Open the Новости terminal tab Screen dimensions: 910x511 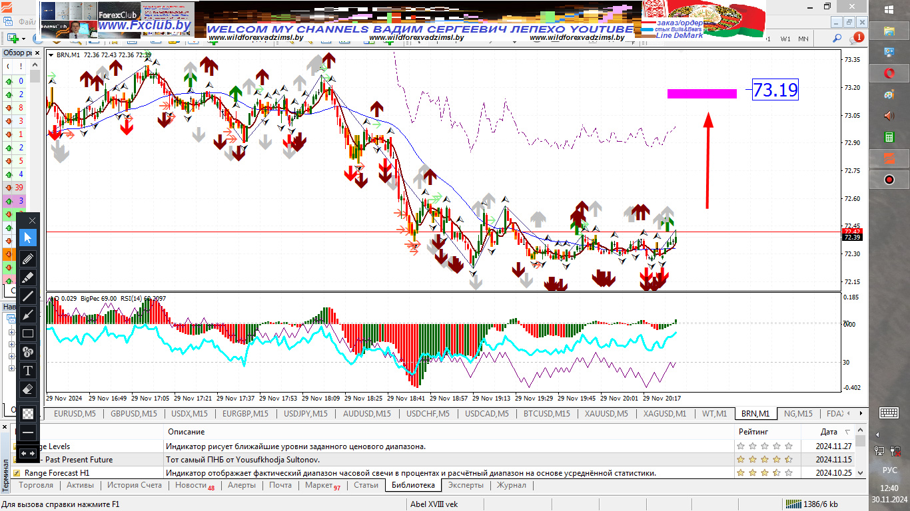pyautogui.click(x=195, y=486)
